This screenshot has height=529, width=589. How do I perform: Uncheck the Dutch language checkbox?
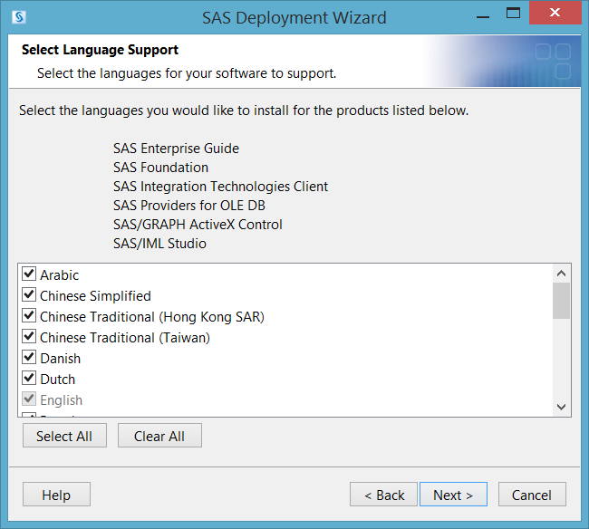click(29, 378)
